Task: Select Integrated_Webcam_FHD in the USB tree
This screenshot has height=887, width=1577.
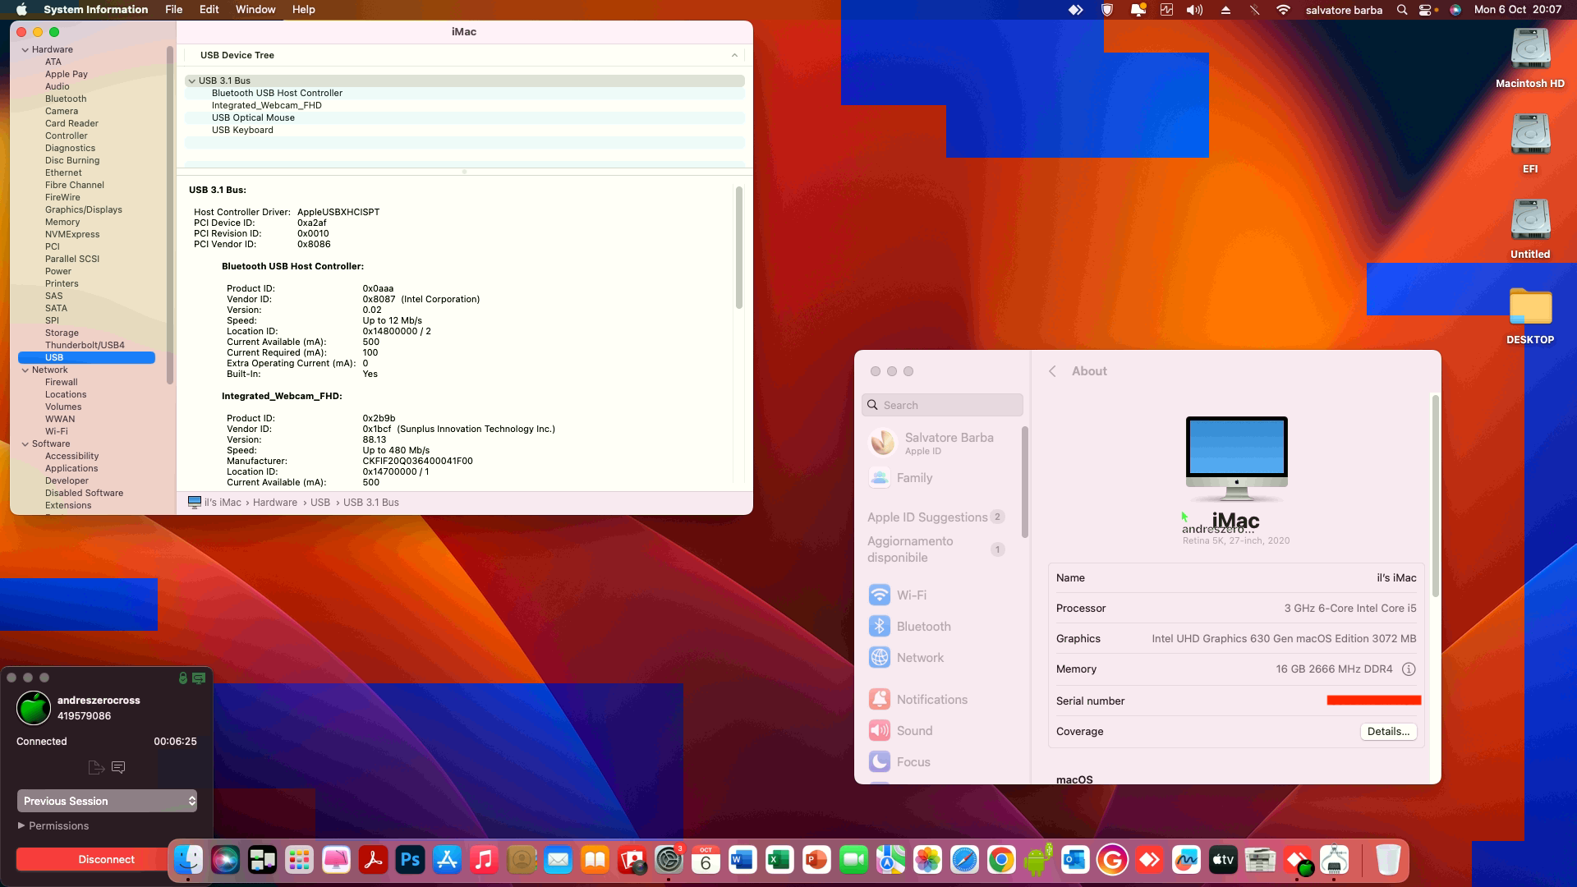Action: (x=465, y=105)
